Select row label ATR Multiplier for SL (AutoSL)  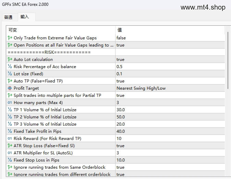tap(43, 153)
